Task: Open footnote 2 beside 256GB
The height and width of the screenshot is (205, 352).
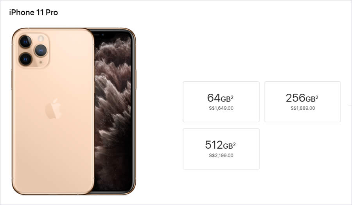Action: [317, 97]
